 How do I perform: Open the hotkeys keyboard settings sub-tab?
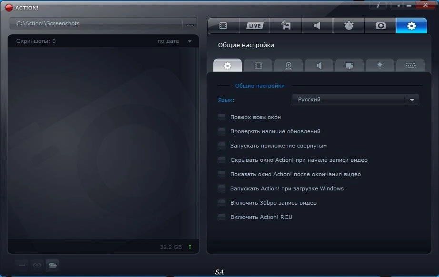coord(410,66)
